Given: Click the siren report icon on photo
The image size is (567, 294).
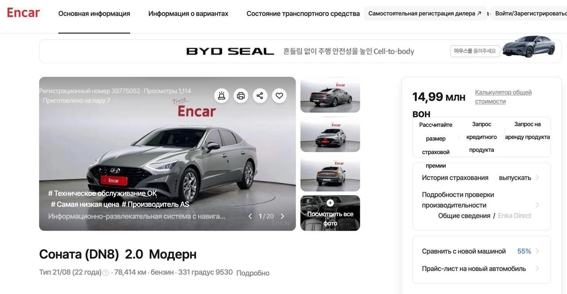Looking at the screenshot, I should (221, 96).
